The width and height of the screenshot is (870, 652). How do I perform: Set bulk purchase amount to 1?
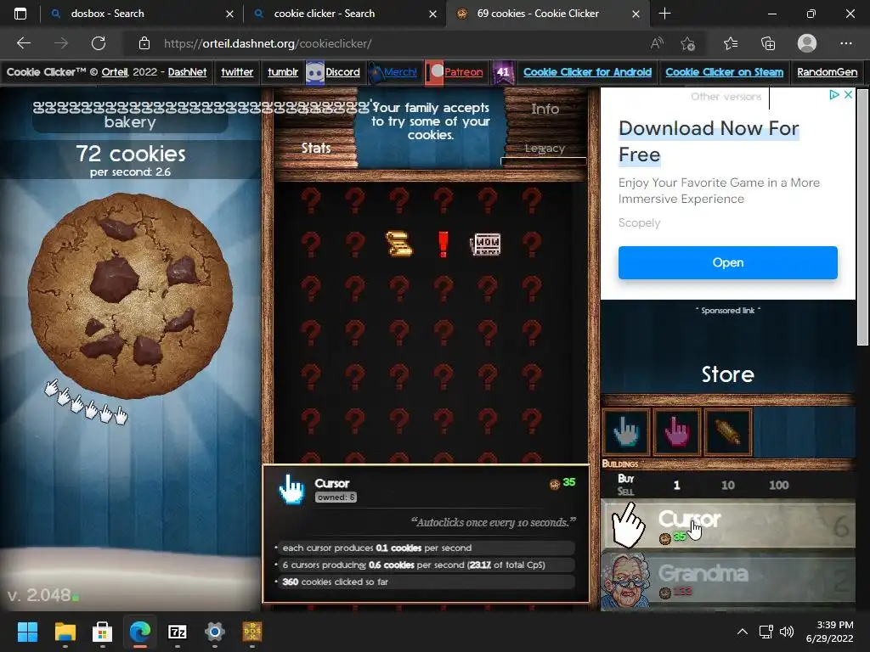pyautogui.click(x=676, y=485)
